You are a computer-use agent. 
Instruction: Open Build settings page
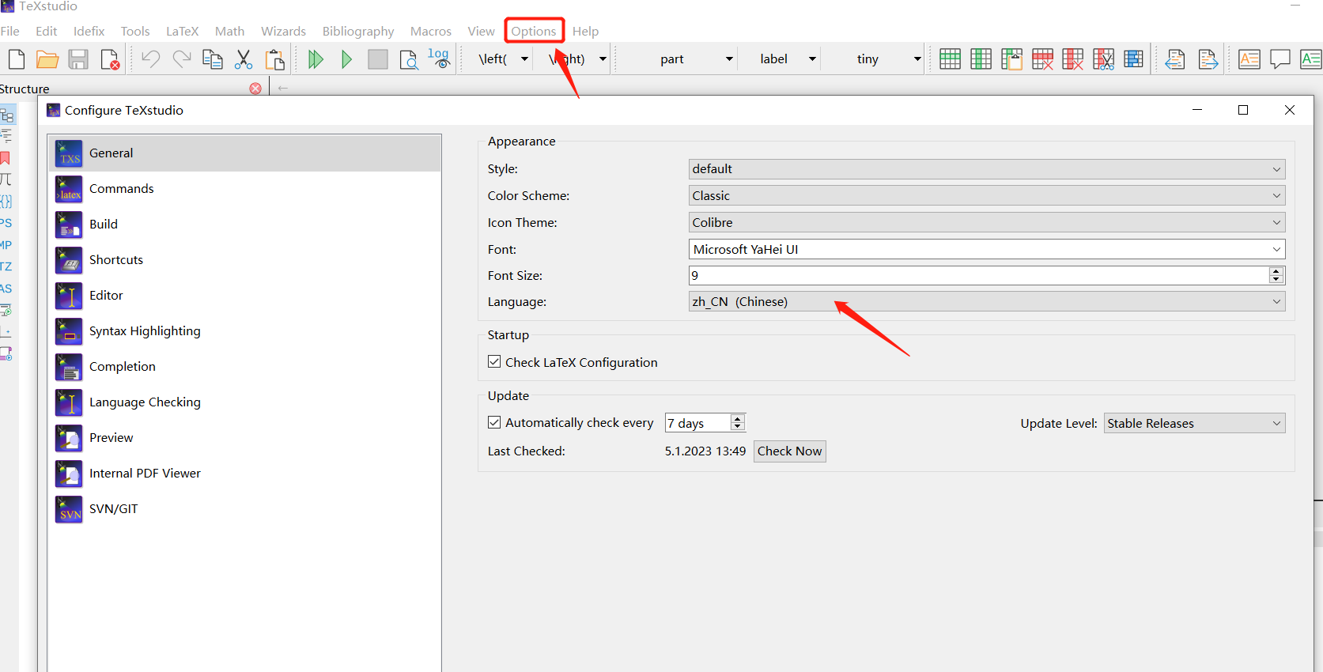point(244,225)
